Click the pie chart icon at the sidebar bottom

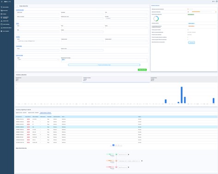[1, 31]
